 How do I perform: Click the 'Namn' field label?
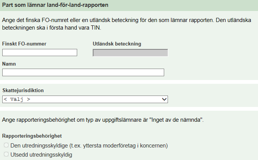click(x=9, y=64)
